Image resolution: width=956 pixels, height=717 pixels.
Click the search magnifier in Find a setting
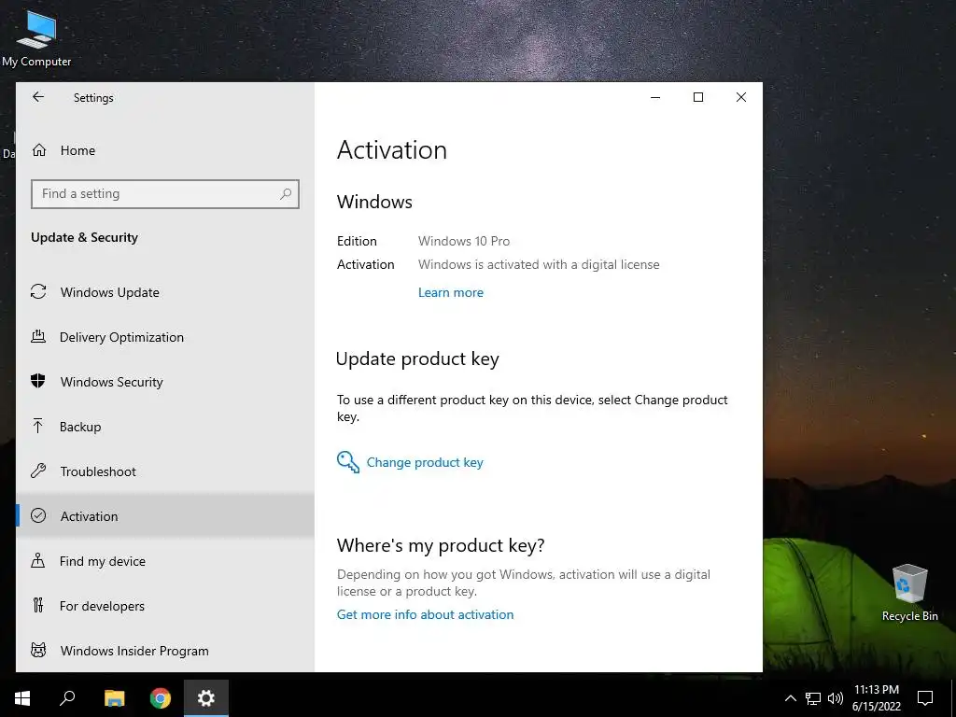tap(286, 194)
